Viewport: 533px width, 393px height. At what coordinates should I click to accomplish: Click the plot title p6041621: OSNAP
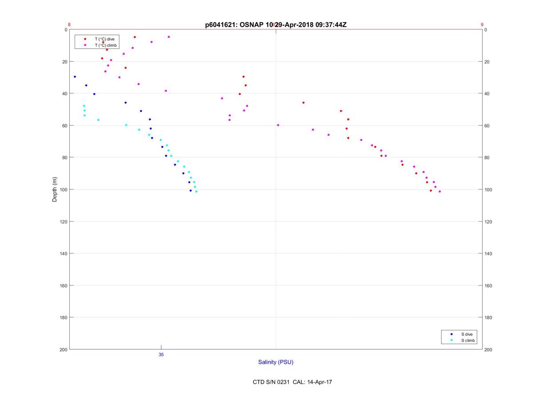[234, 25]
